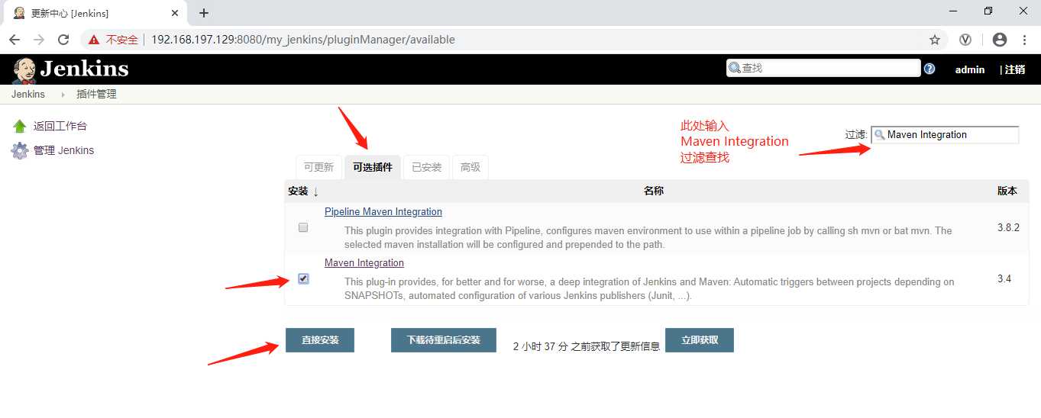This screenshot has width=1041, height=418.
Task: Click the Jenkins logo in the header
Action: [70, 69]
